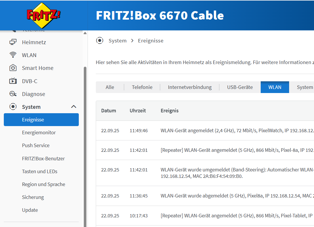This screenshot has height=227, width=314.
Task: Switch to the Telefonie tab
Action: pos(142,87)
